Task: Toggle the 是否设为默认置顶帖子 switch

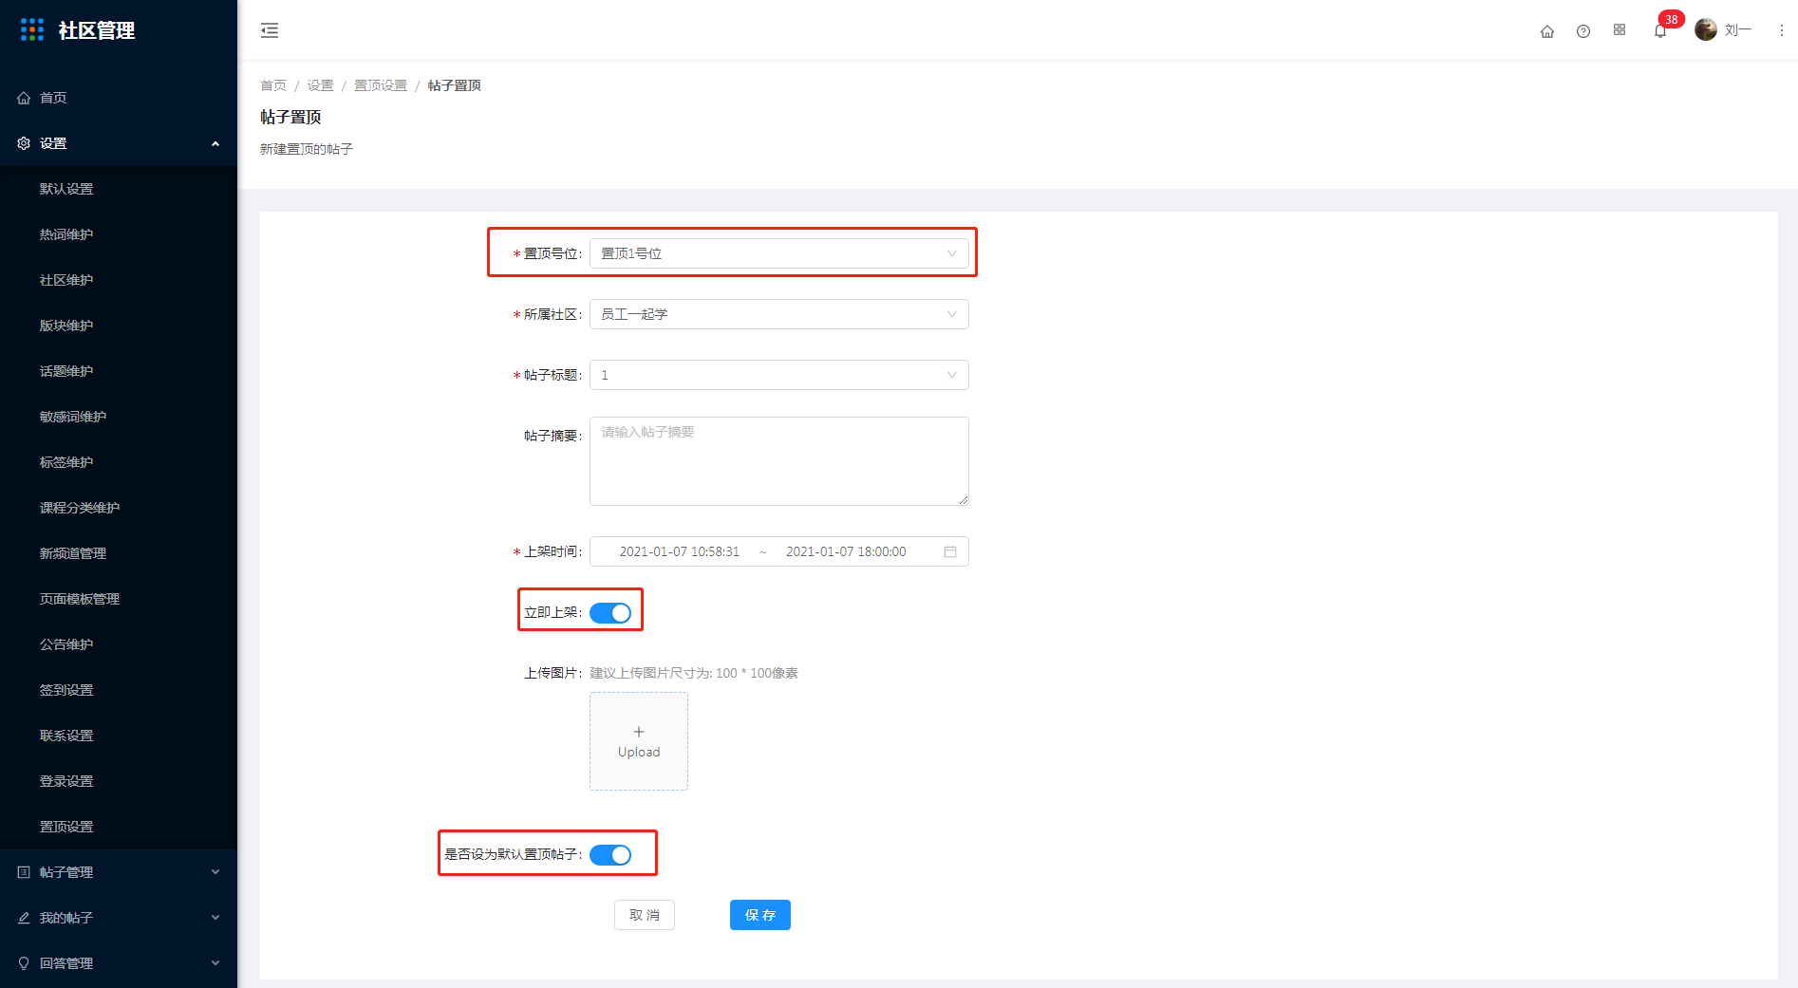Action: coord(610,855)
